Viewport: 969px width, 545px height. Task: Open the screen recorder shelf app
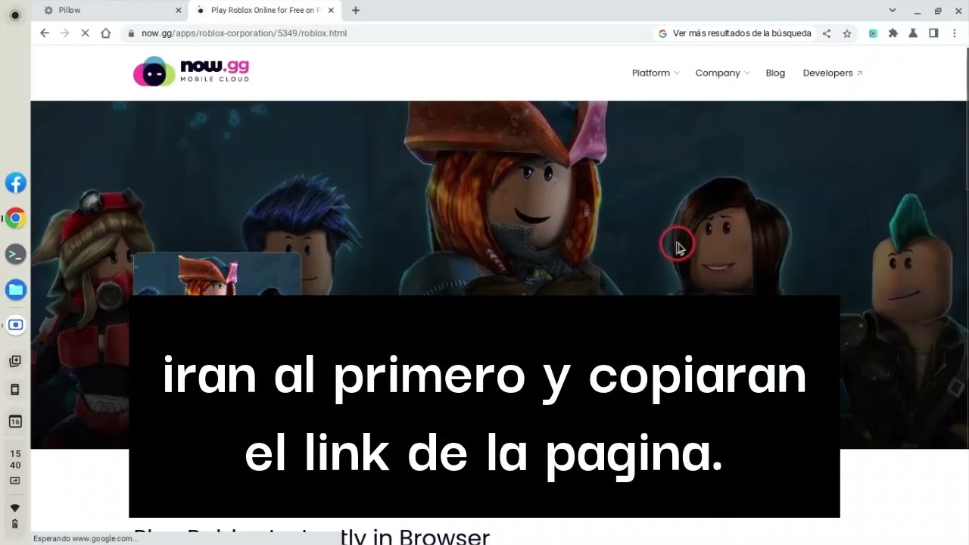(x=15, y=325)
